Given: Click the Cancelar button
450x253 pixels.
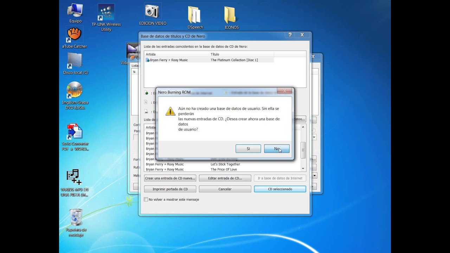Looking at the screenshot, I should pyautogui.click(x=225, y=189).
